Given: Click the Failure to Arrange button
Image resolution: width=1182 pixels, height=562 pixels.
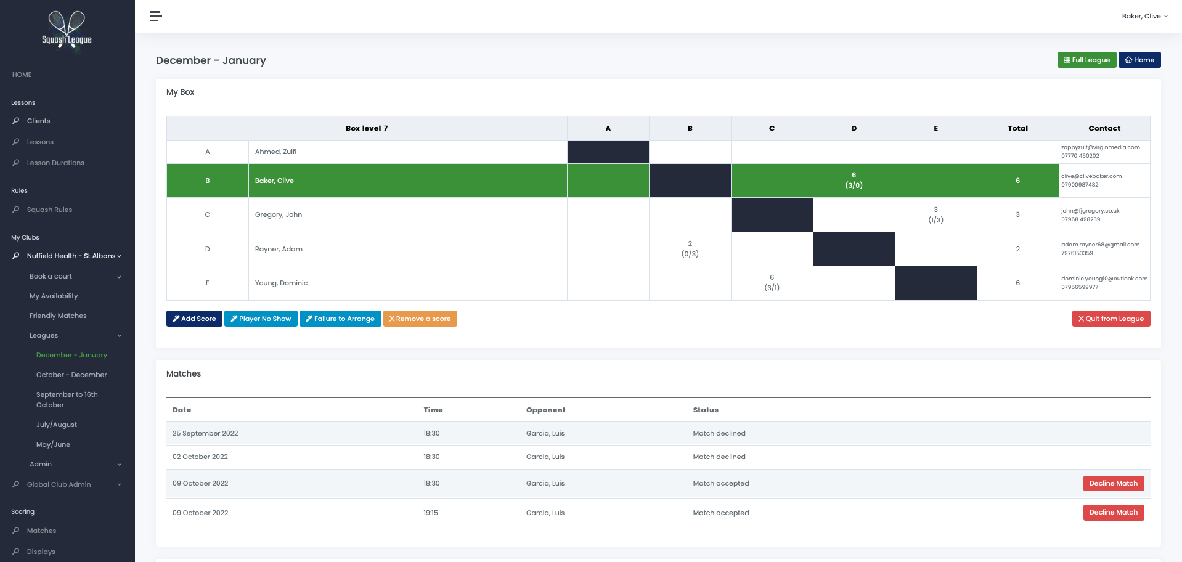Looking at the screenshot, I should coord(340,319).
